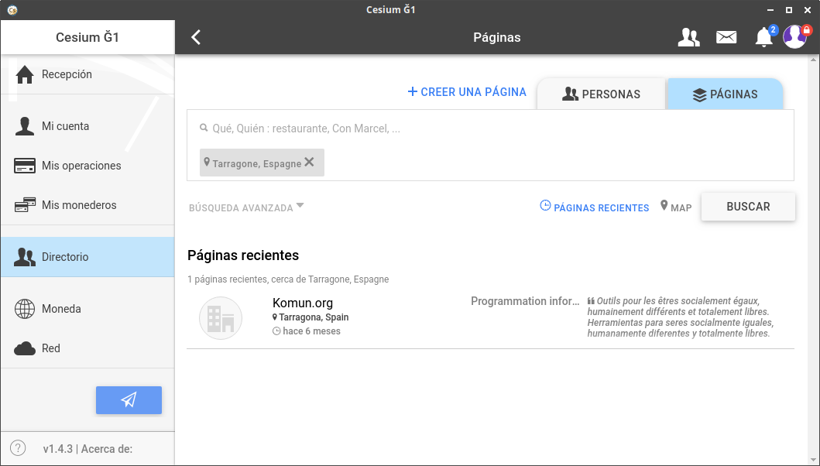Click Cesium Ğ1 sidebar title
The height and width of the screenshot is (466, 820).
pos(87,37)
